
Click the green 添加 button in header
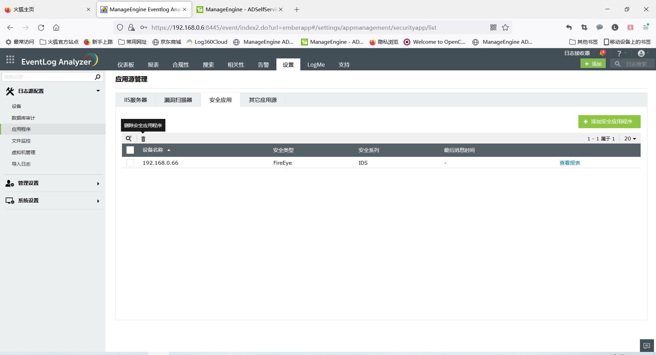593,64
